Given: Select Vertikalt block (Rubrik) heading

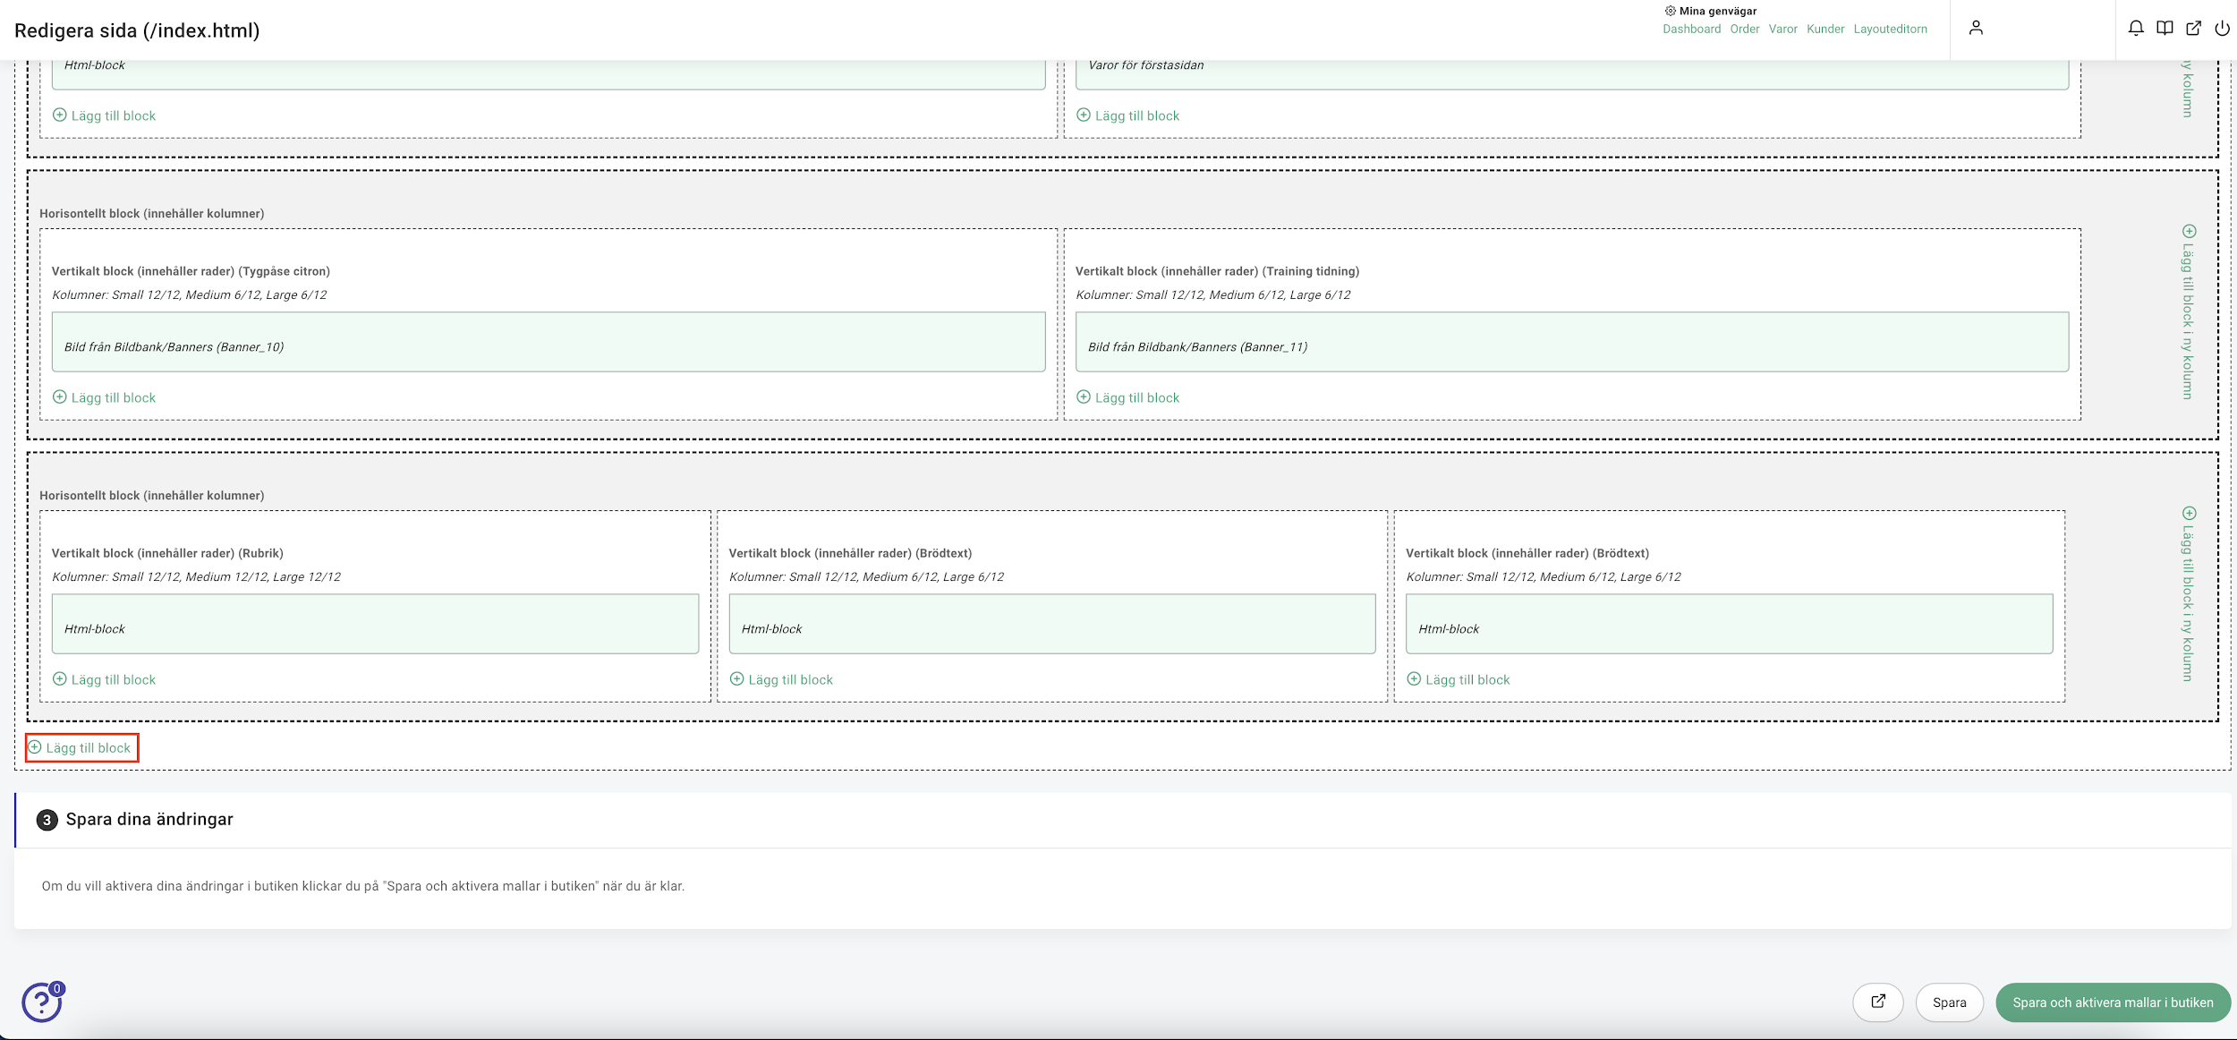Looking at the screenshot, I should pyautogui.click(x=167, y=553).
